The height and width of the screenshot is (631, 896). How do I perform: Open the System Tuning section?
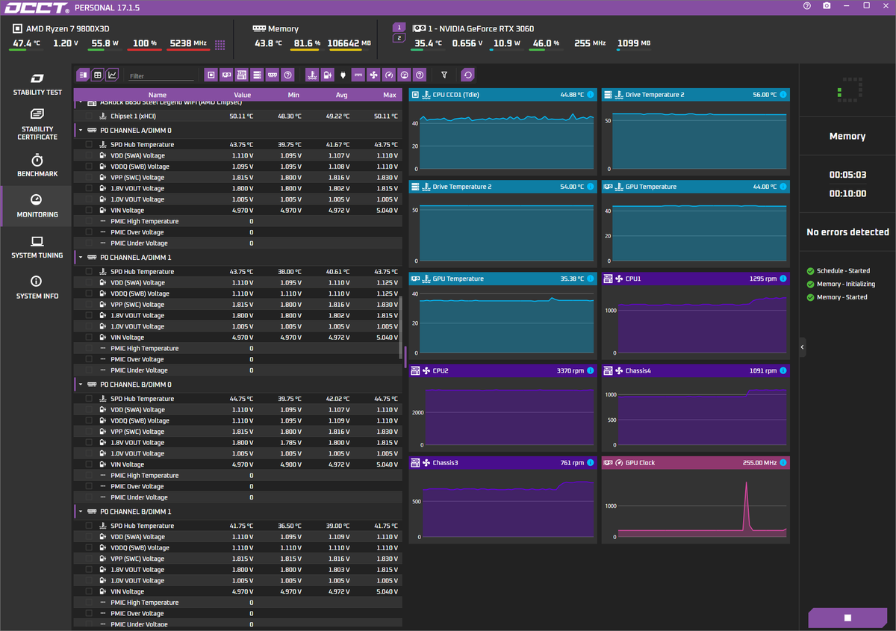click(37, 247)
